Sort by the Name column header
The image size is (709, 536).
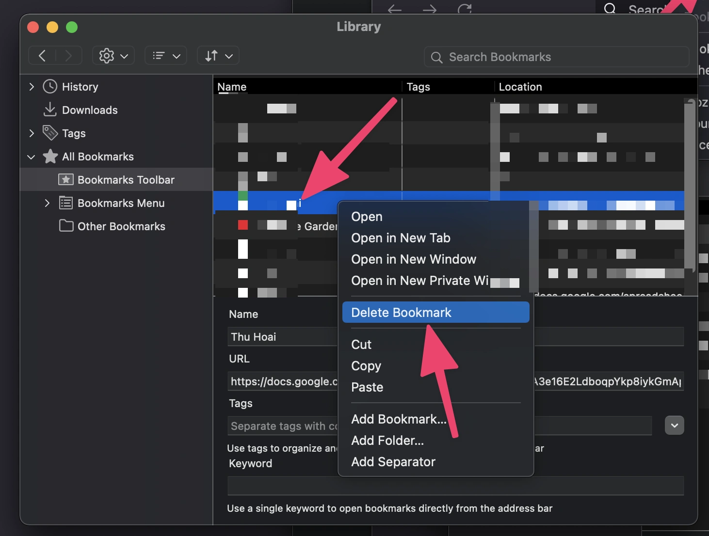point(308,87)
